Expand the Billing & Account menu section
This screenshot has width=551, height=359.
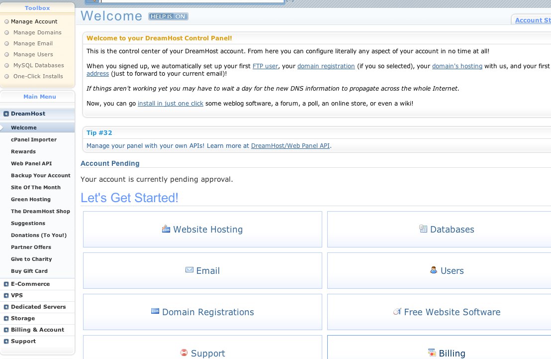[x=6, y=330]
